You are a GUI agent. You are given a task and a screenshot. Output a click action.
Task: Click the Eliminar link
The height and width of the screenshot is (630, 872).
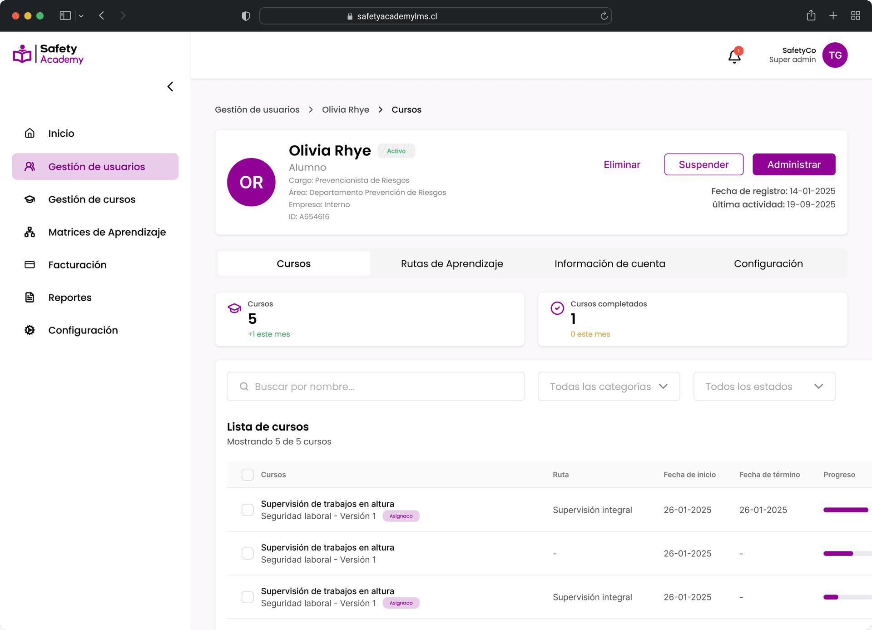(x=622, y=164)
